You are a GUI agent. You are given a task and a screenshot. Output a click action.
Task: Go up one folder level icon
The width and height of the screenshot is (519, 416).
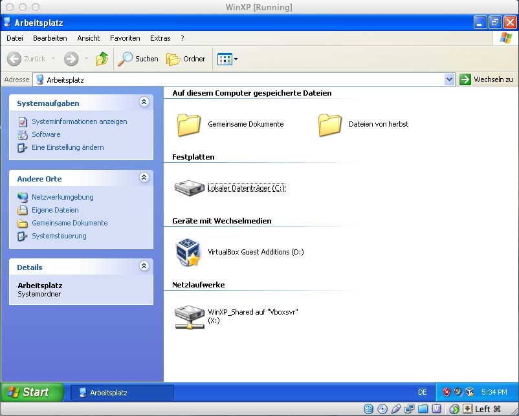tap(102, 59)
